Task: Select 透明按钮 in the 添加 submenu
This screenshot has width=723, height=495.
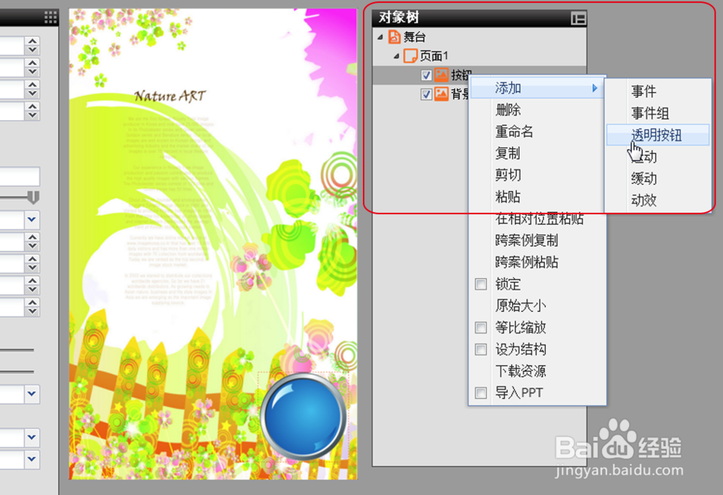Action: 659,135
